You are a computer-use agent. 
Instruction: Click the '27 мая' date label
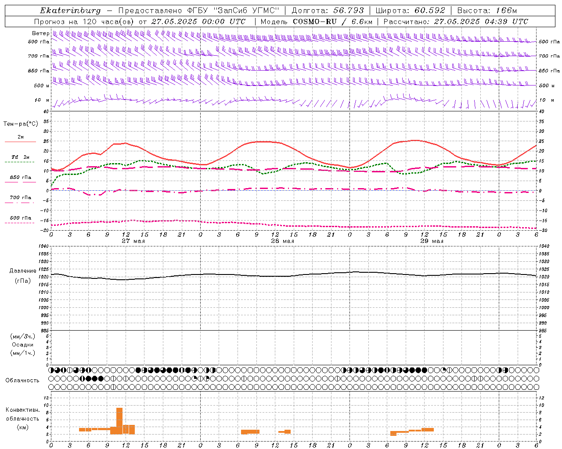coord(133,241)
